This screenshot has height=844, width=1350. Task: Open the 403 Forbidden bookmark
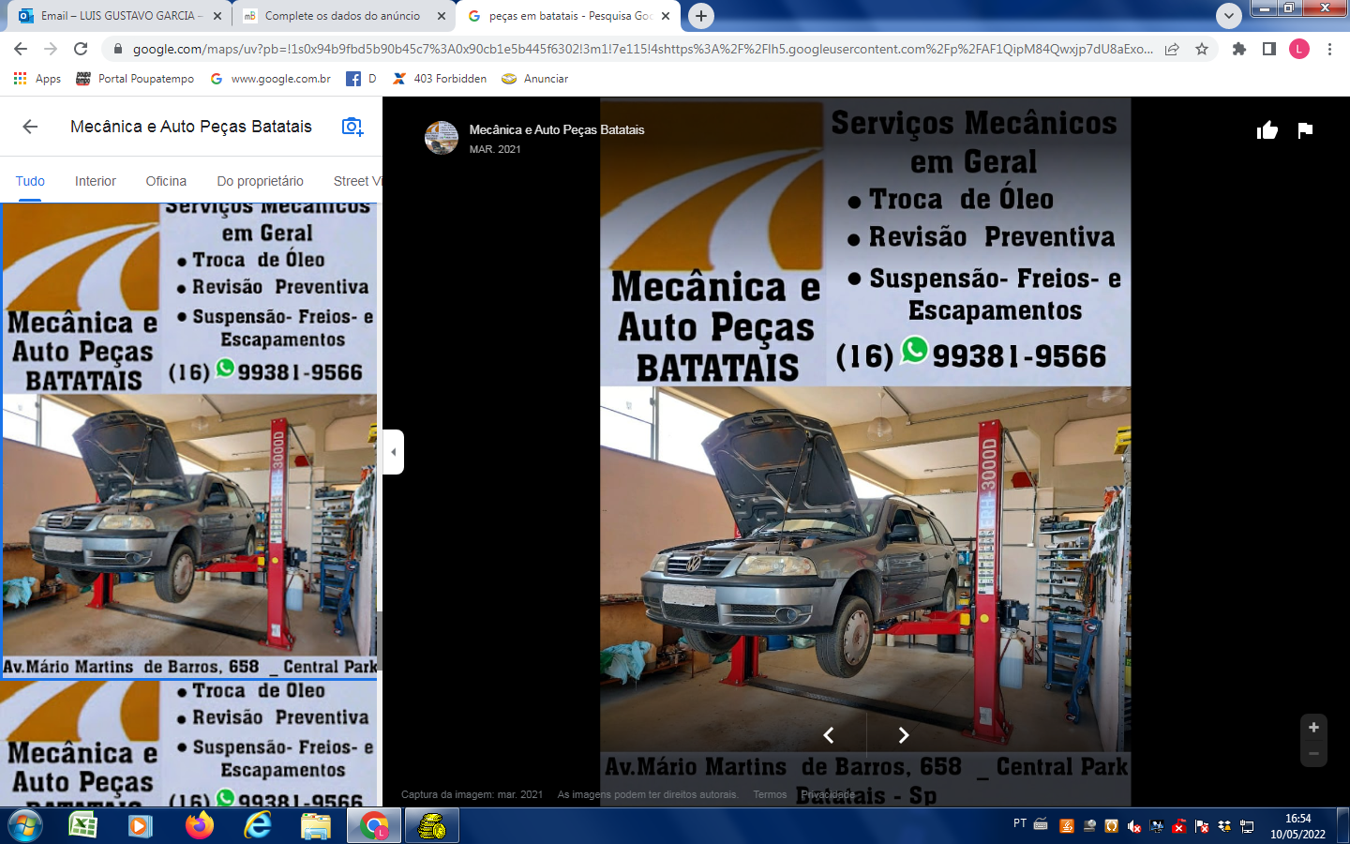coord(439,79)
